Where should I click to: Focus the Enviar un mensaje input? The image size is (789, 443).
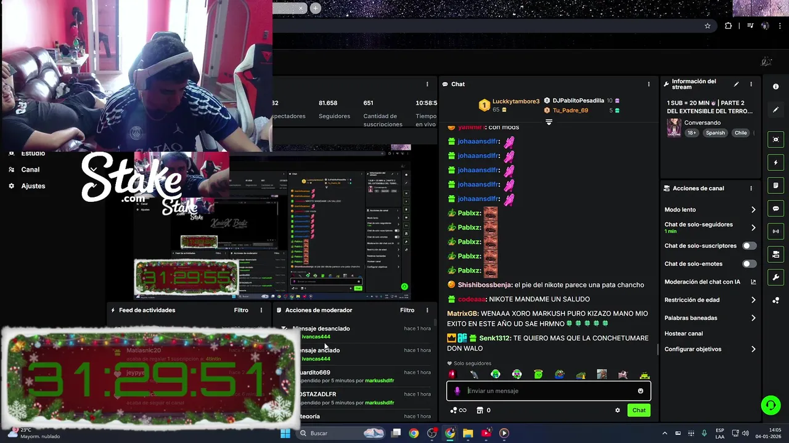pos(549,391)
